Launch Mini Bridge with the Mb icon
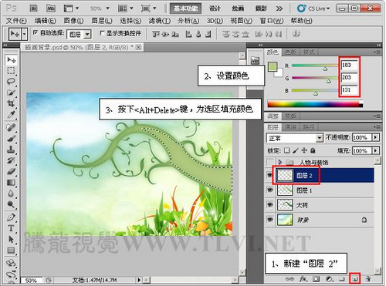 [51, 8]
